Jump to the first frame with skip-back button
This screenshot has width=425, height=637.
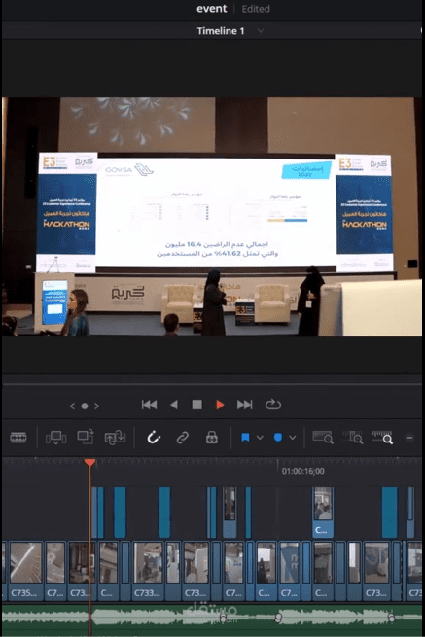tap(149, 405)
